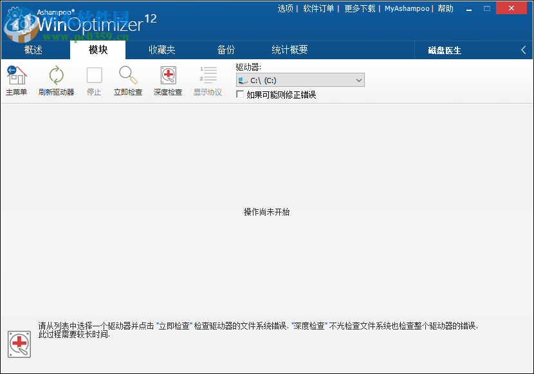Open the 收藏夹 tab
The image size is (534, 374).
tap(161, 50)
